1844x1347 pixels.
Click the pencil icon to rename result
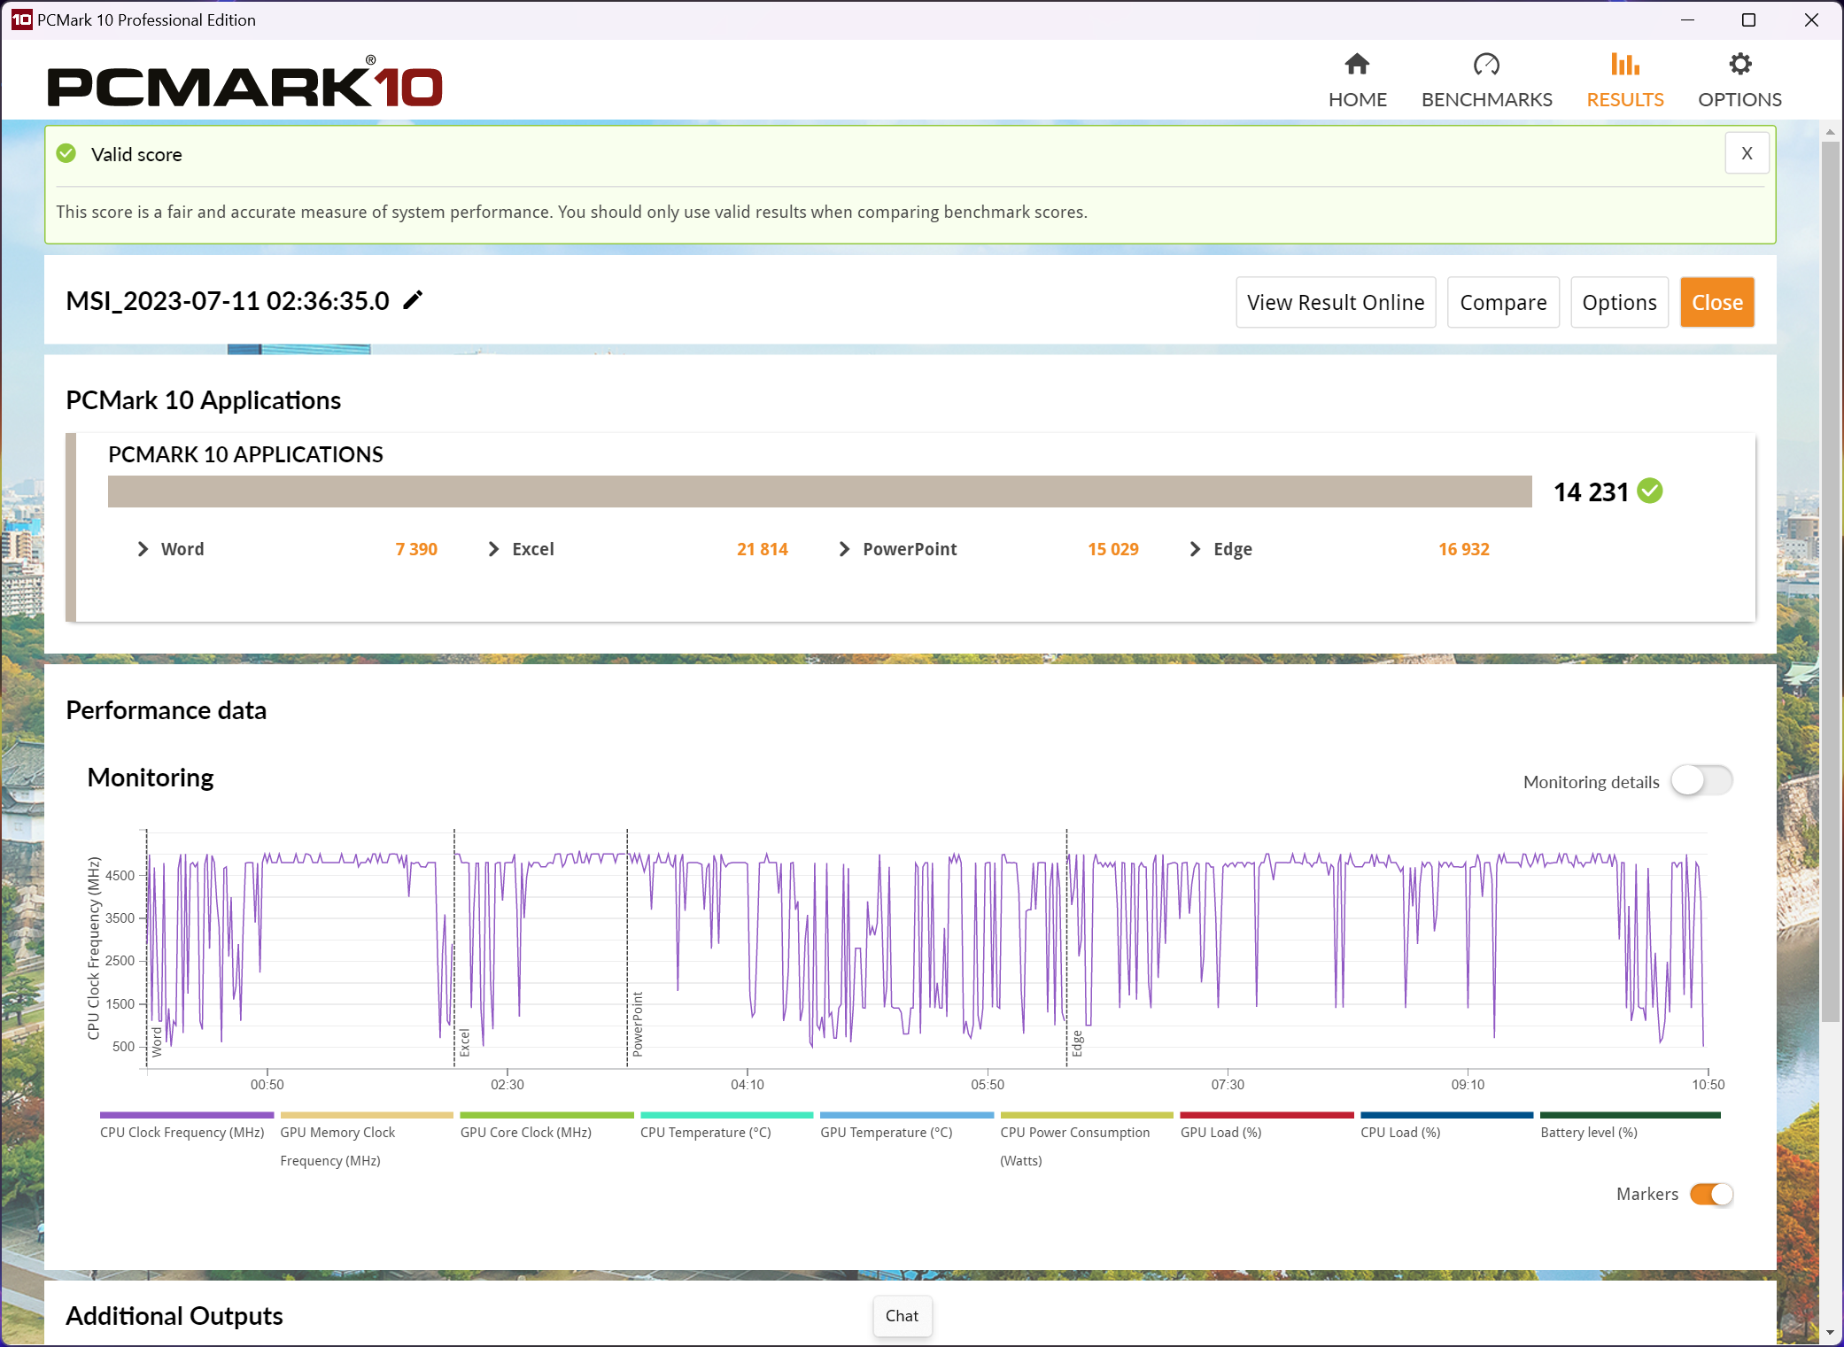coord(413,300)
